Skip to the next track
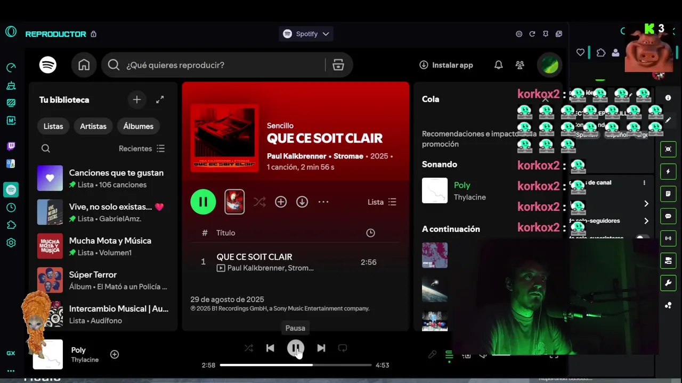682x383 pixels. point(321,348)
